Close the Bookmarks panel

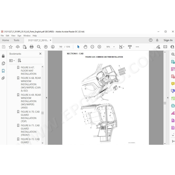(x=40, y=54)
